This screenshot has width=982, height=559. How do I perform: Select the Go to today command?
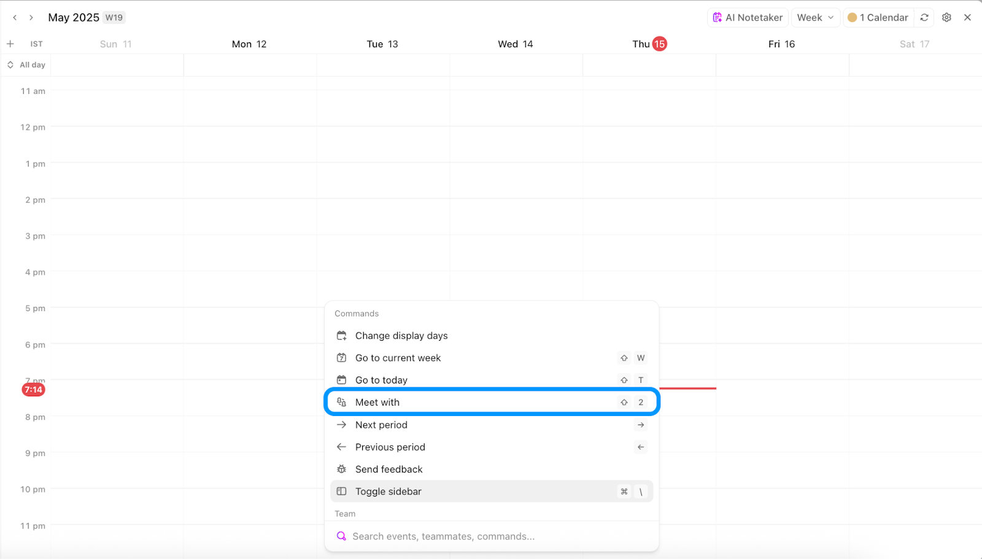pos(381,380)
